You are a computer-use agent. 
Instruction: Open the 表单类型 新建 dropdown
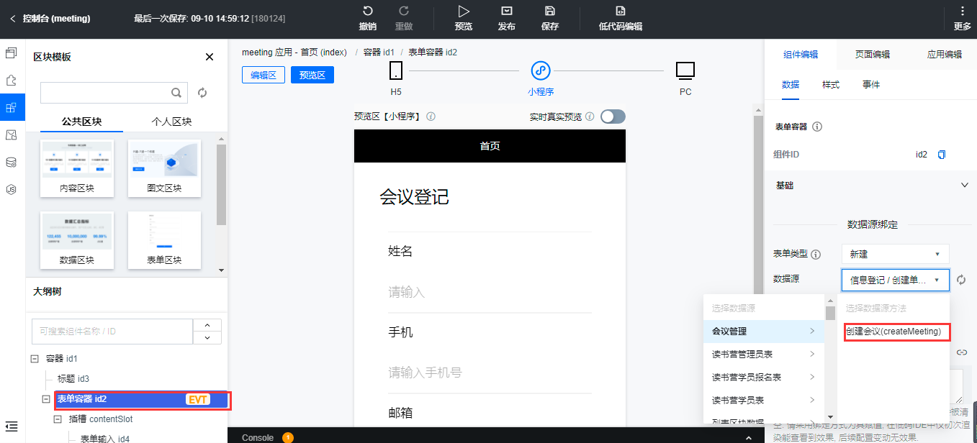click(x=894, y=254)
